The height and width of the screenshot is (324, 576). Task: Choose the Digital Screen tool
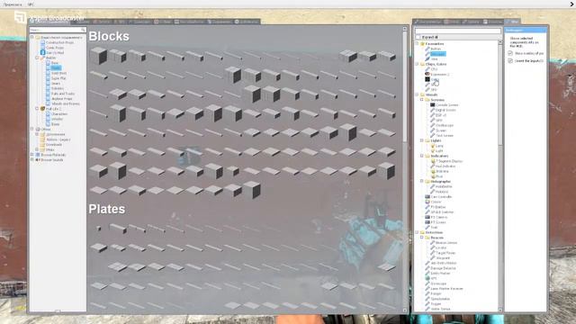[x=445, y=110]
